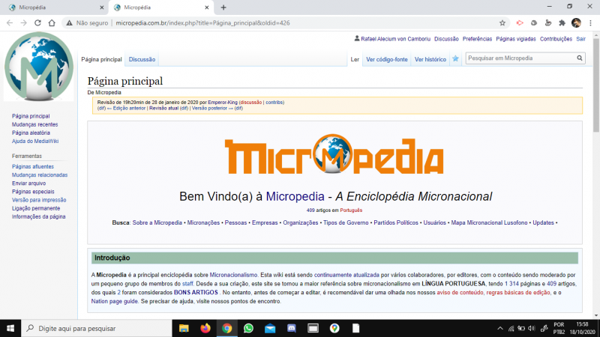Viewport: 600px width, 337px height.
Task: Open Discord from taskbar
Action: [x=292, y=328]
